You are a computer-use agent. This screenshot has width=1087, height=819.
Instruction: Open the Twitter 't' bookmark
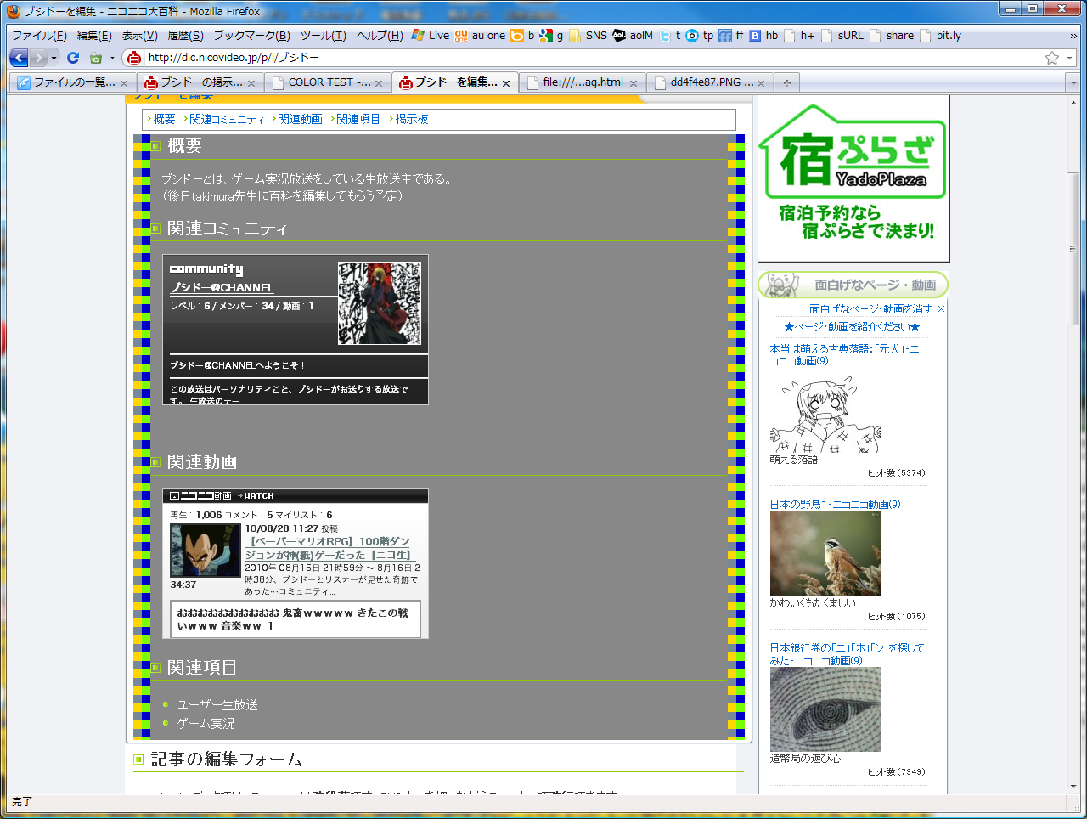[x=670, y=36]
